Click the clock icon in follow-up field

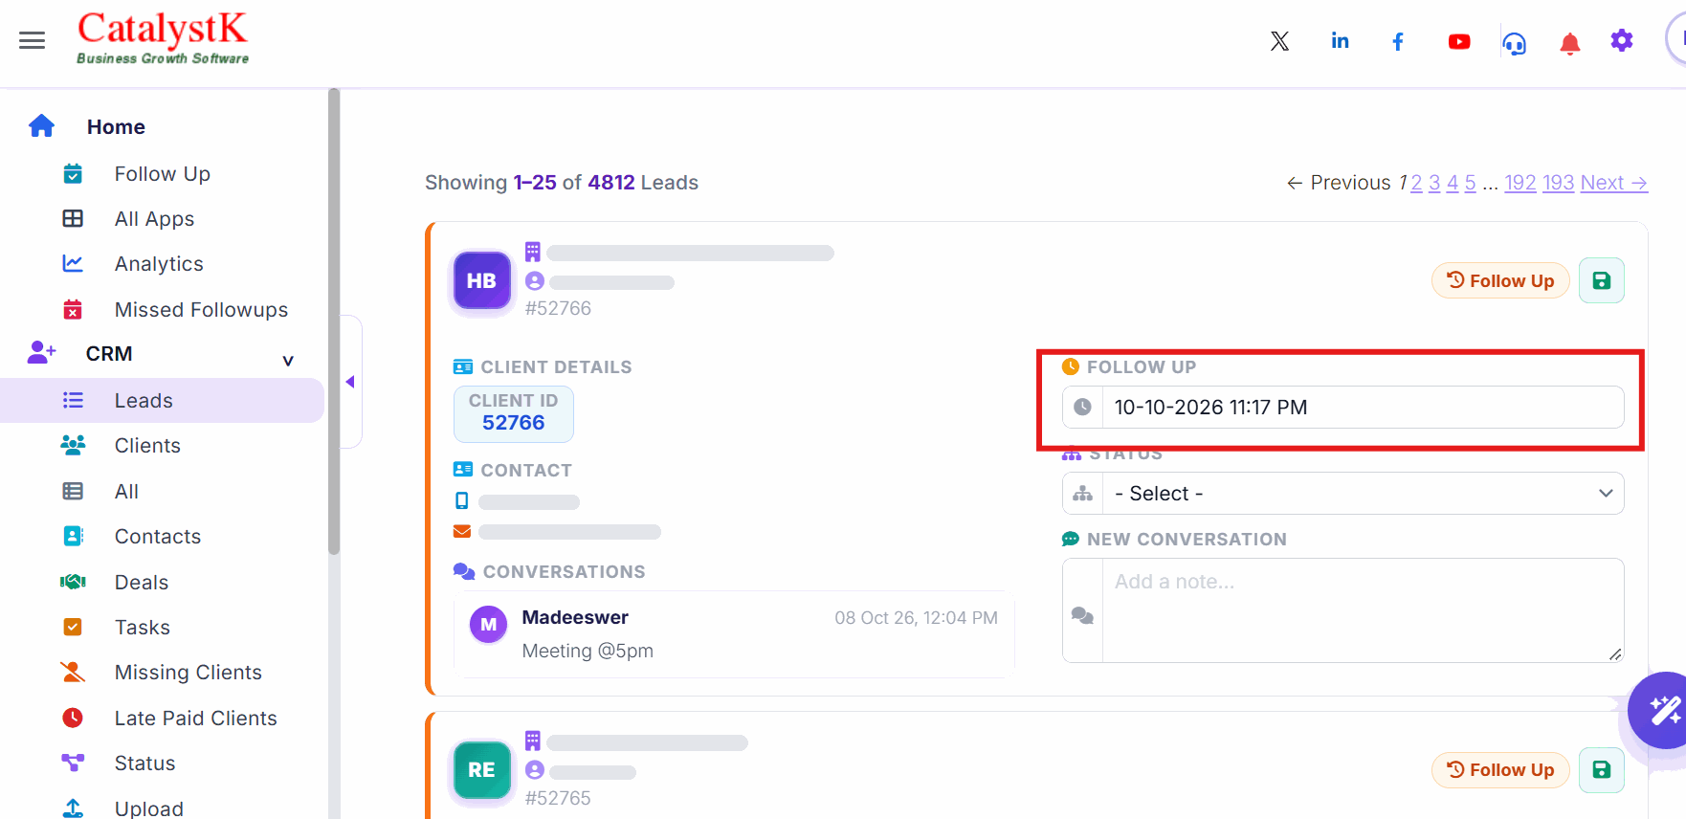pyautogui.click(x=1082, y=407)
